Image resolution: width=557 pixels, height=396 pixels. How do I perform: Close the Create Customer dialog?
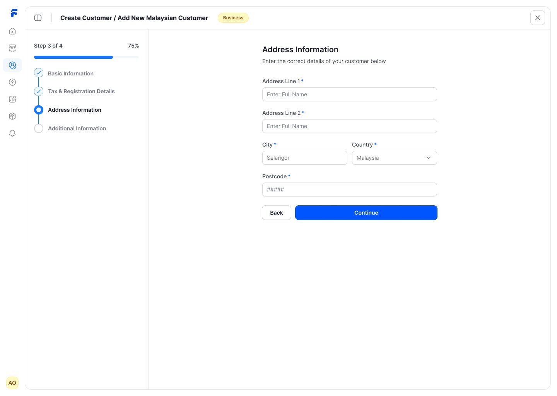[538, 18]
